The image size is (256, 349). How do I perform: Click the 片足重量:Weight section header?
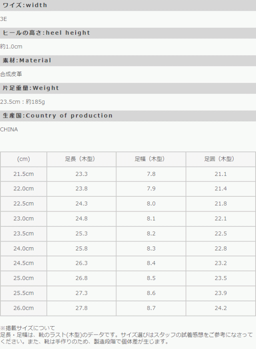31,88
